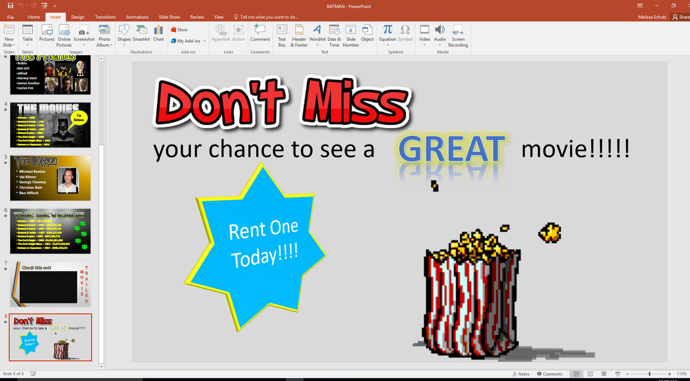Switch to Slide Sorter view
690x381 pixels.
pyautogui.click(x=590, y=374)
